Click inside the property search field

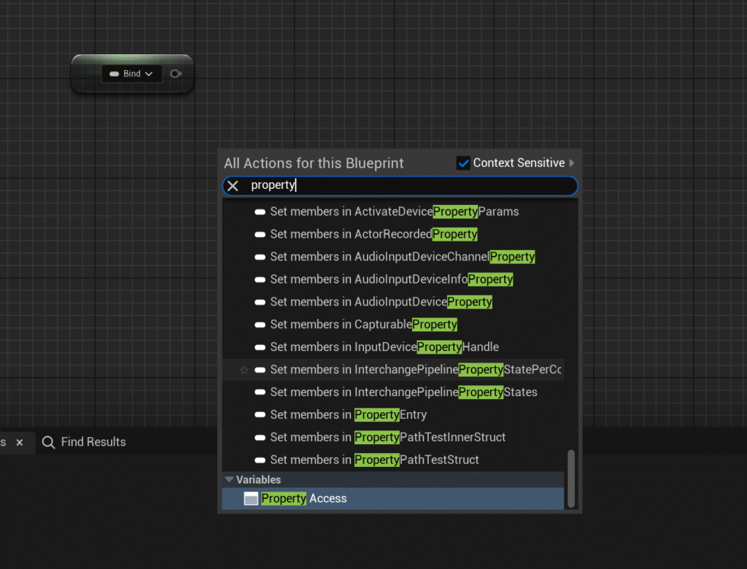coord(409,185)
